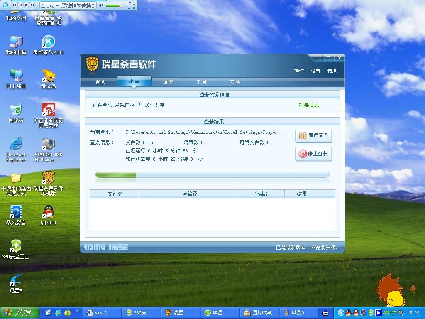Image resolution: width=425 pixels, height=319 pixels.
Task: Open the 开始 Start menu
Action: [20, 313]
